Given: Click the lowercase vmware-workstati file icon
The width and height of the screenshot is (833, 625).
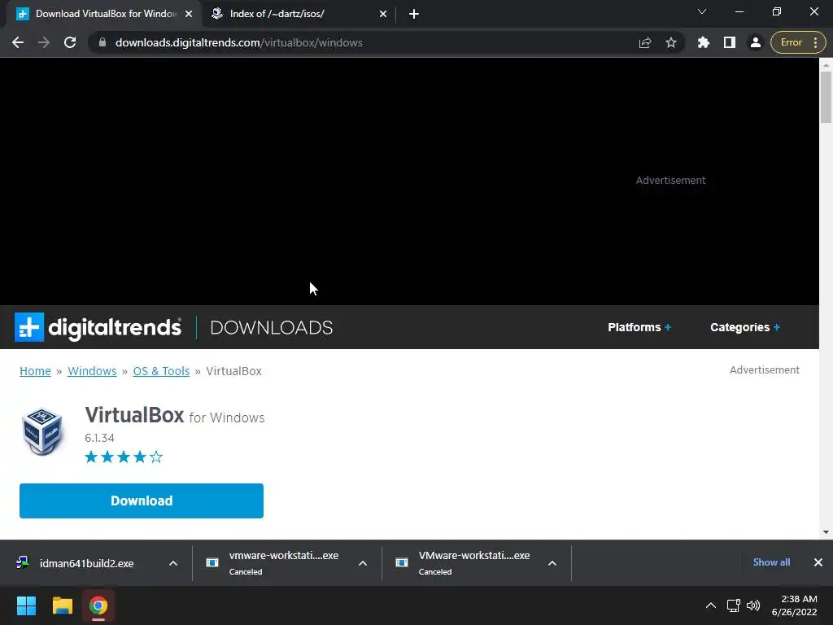Looking at the screenshot, I should point(212,563).
